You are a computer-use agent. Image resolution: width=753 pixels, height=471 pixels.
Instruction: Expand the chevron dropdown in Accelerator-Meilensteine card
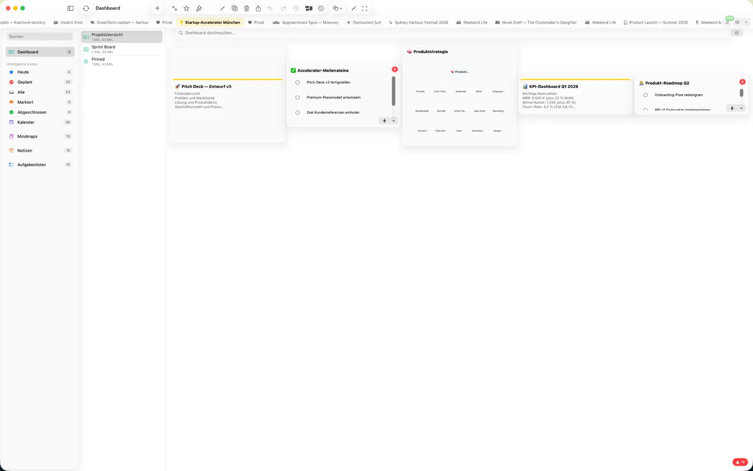tap(394, 121)
